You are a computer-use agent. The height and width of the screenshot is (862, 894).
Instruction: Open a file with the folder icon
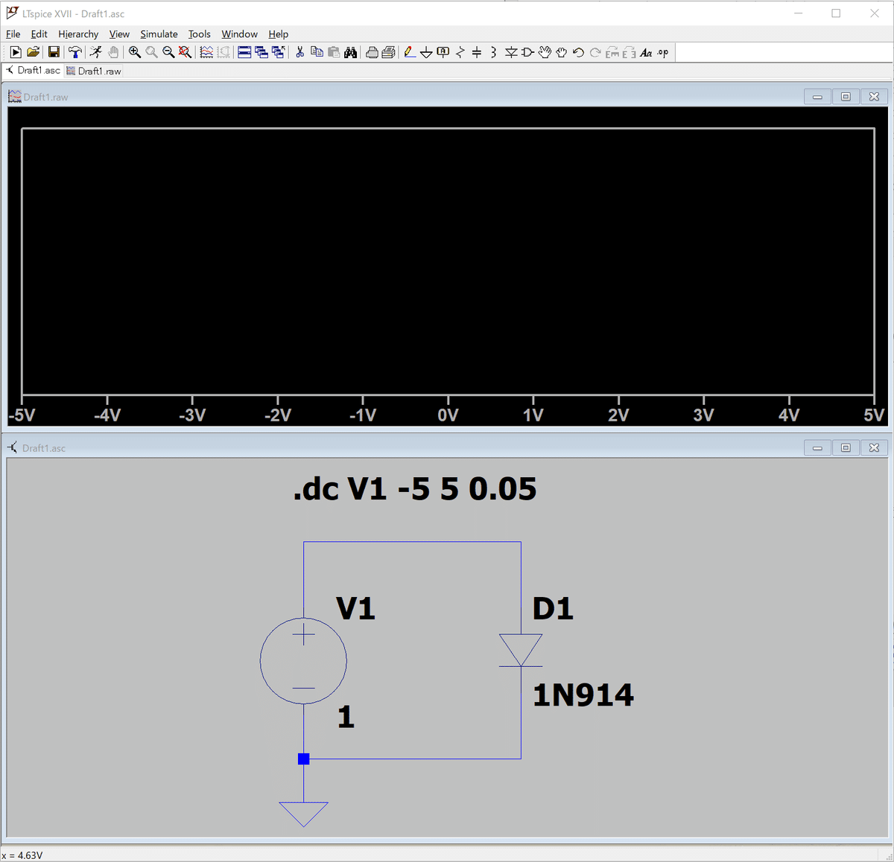33,52
